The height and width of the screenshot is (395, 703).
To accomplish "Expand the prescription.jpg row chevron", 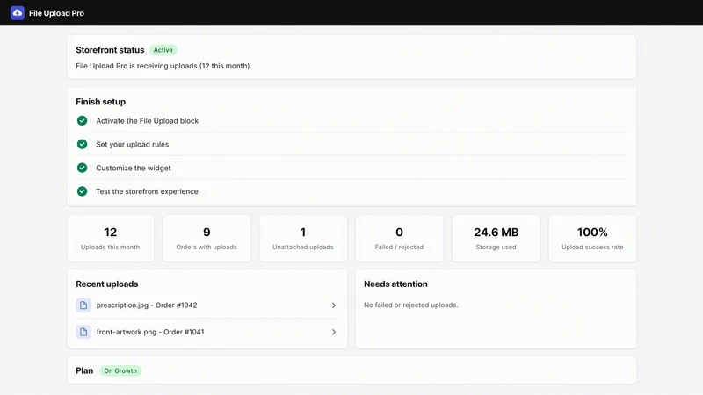I will tap(334, 305).
